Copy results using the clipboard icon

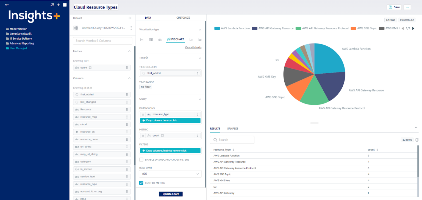pos(417,140)
